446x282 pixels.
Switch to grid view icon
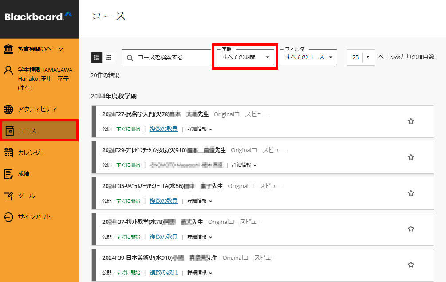point(108,58)
